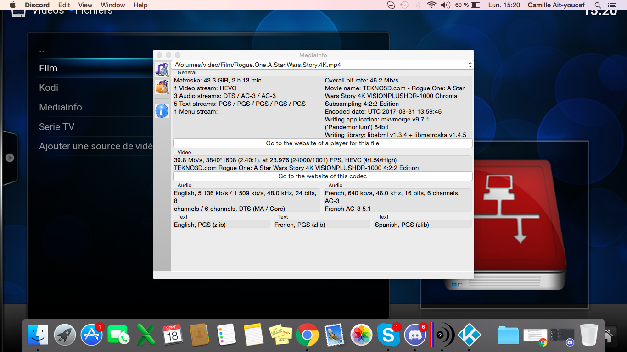Click the MediaInfo open file icon
The image size is (627, 352).
(162, 70)
